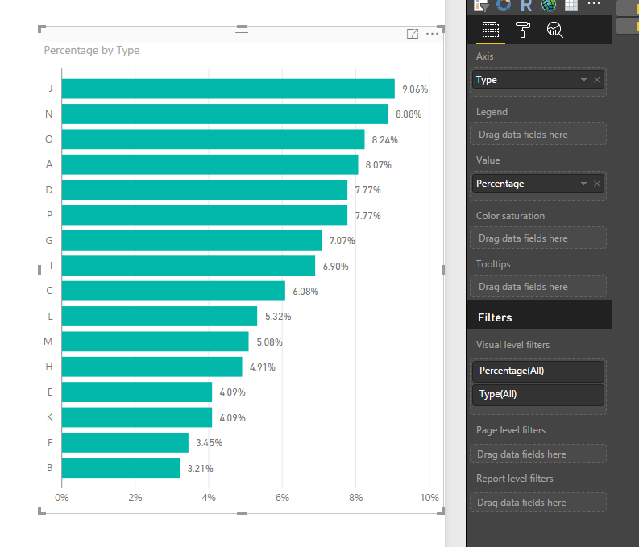Select the Type field pill in Axis

[x=538, y=80]
